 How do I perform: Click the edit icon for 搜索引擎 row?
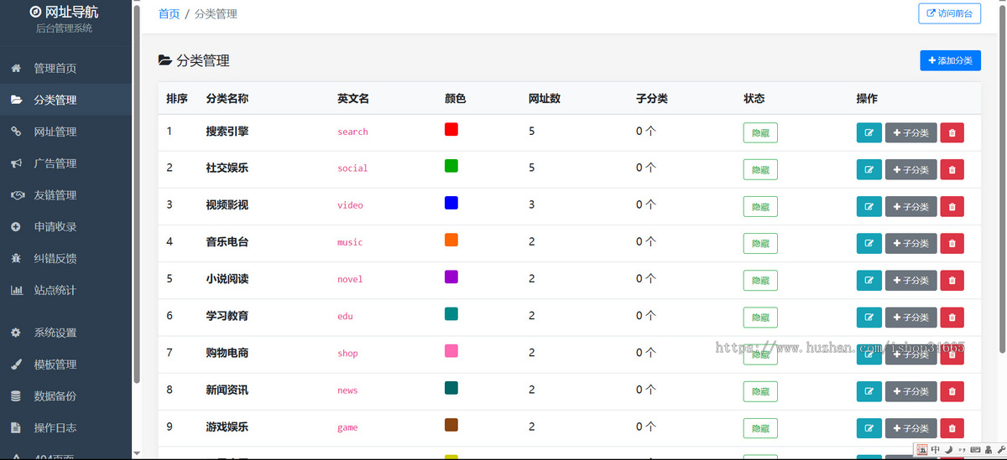click(869, 132)
